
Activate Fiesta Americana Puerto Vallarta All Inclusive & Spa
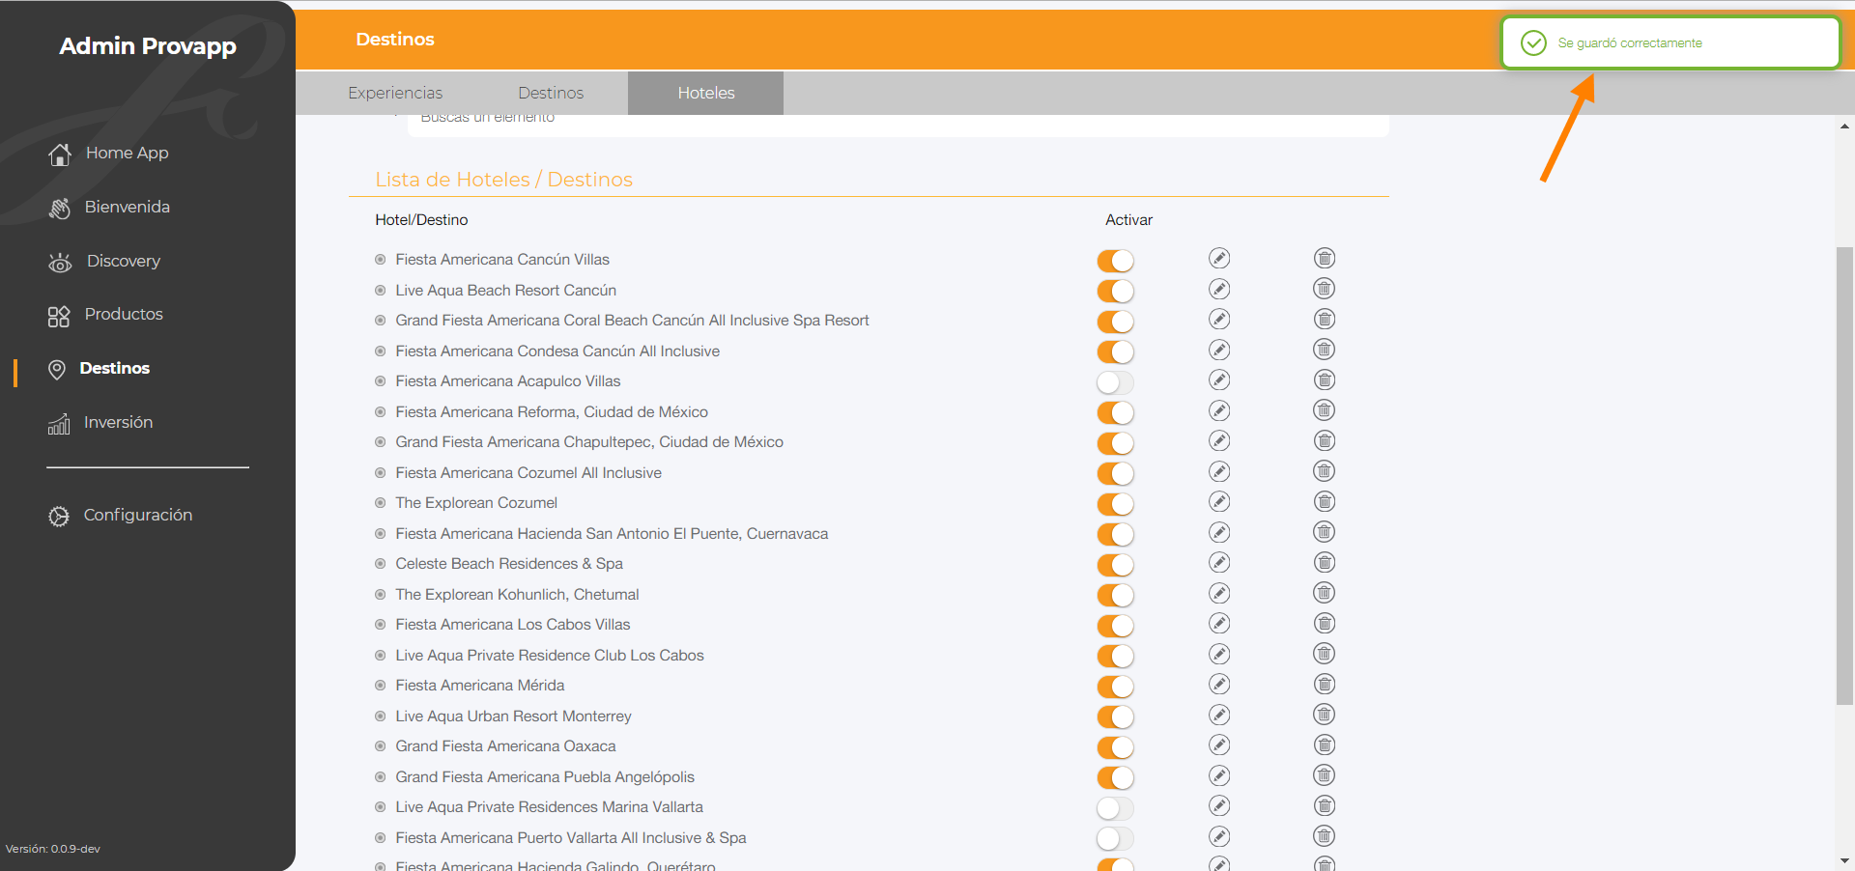1115,838
